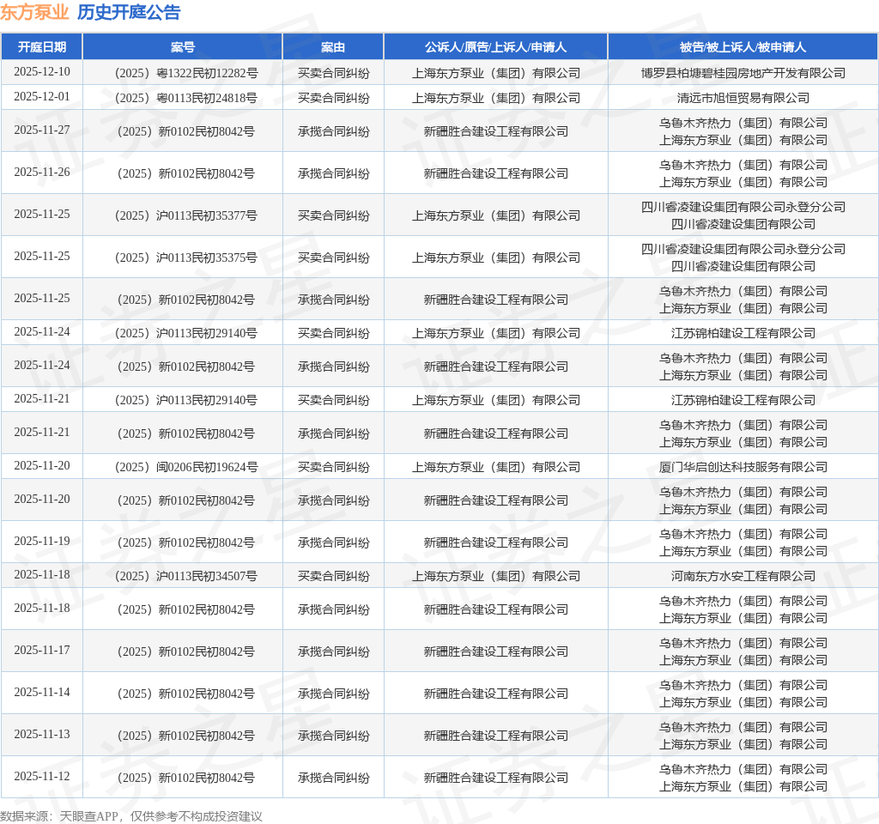Click 江苏锦柏建设工程有限公司 in the 2025-11-24 row

click(743, 333)
